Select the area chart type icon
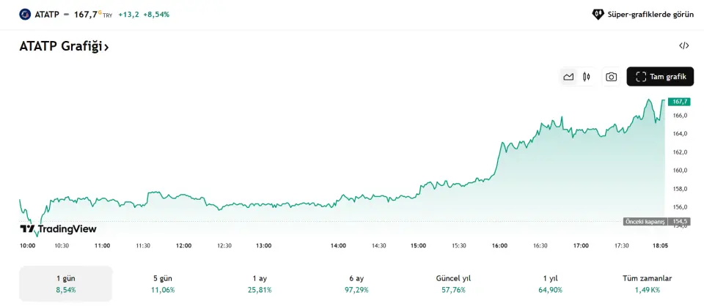The height and width of the screenshot is (306, 704). [x=568, y=77]
